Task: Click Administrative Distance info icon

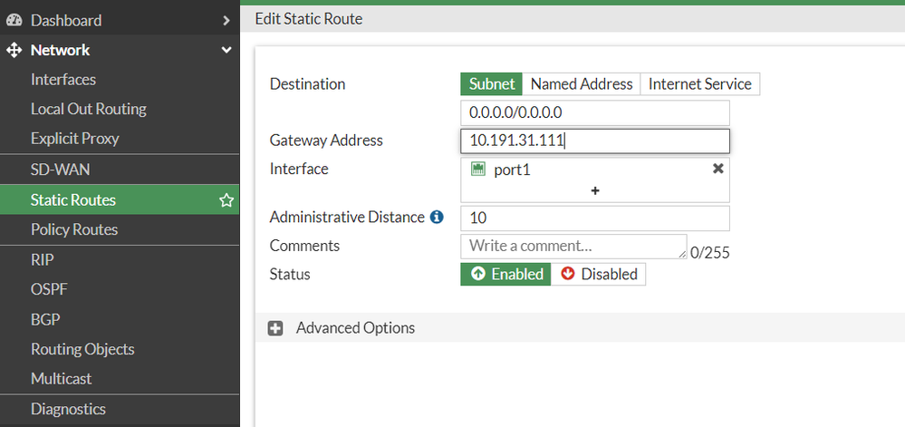Action: [x=437, y=218]
